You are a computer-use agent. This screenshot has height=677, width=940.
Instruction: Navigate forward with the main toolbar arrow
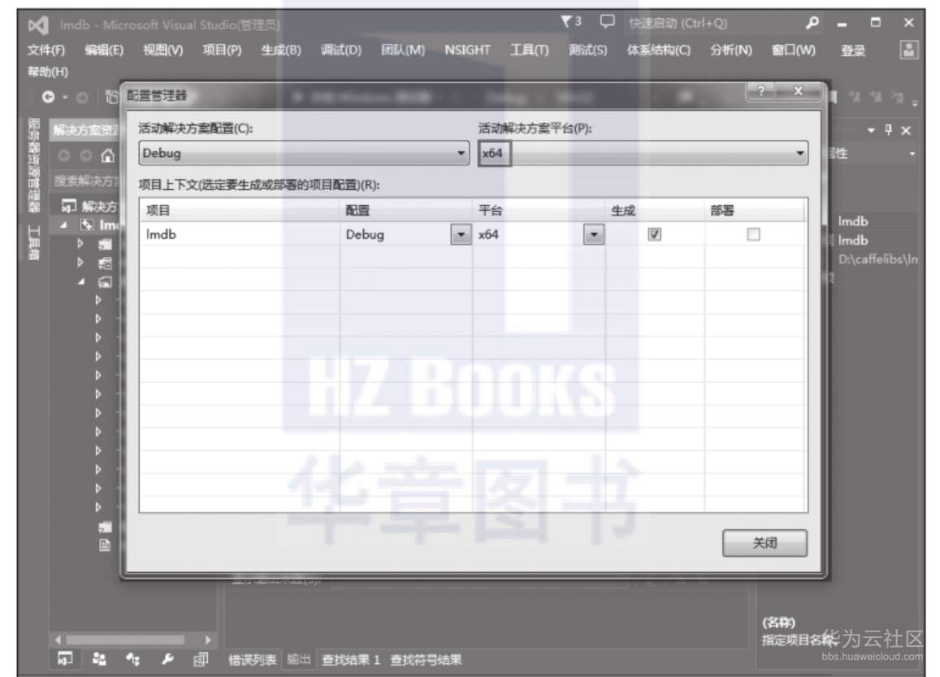pyautogui.click(x=82, y=98)
